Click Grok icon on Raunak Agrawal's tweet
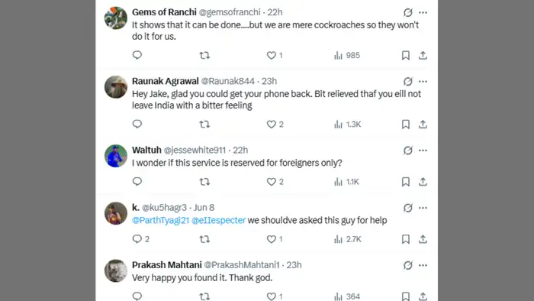 [407, 82]
